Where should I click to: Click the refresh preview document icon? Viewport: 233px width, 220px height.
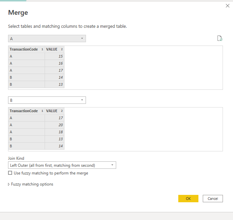point(220,38)
